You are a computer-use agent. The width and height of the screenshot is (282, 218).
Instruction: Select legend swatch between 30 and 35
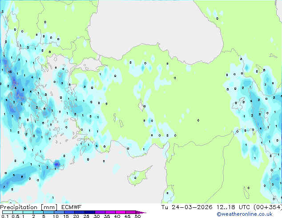coord(100,212)
